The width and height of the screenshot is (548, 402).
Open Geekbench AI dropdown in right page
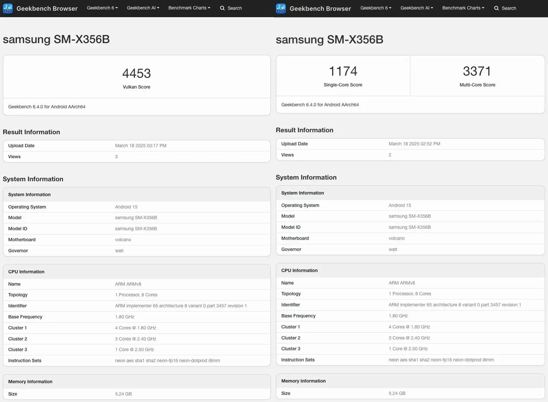[417, 8]
